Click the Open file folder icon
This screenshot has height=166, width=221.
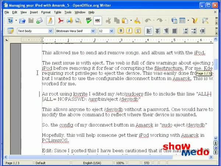click(22, 21)
